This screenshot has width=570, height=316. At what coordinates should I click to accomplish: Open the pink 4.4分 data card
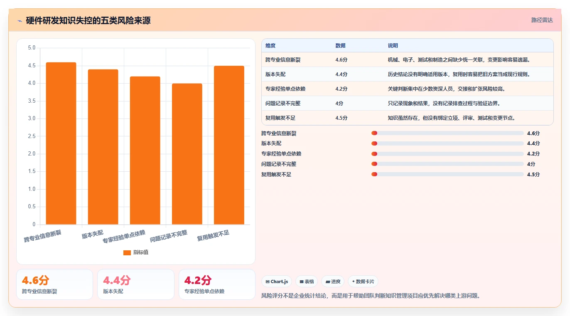(x=135, y=284)
